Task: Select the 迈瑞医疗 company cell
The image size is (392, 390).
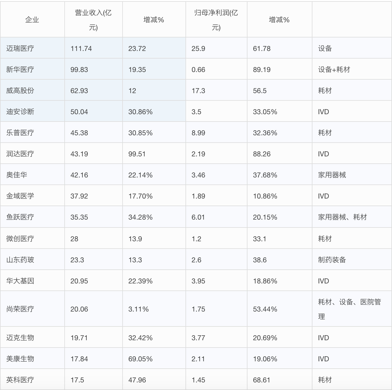Action: click(x=32, y=48)
